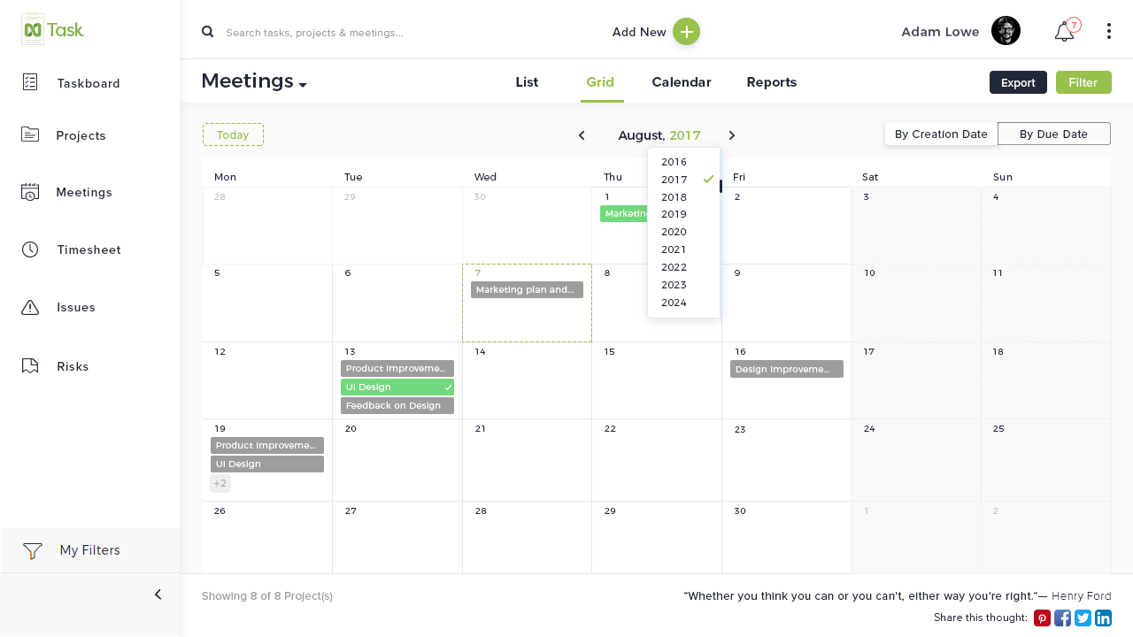
Task: Switch to the Calendar tab
Action: pos(681,82)
